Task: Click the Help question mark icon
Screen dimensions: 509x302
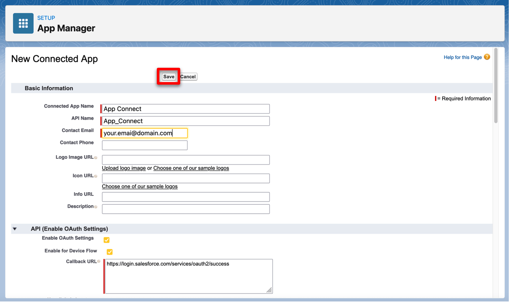Action: [487, 57]
